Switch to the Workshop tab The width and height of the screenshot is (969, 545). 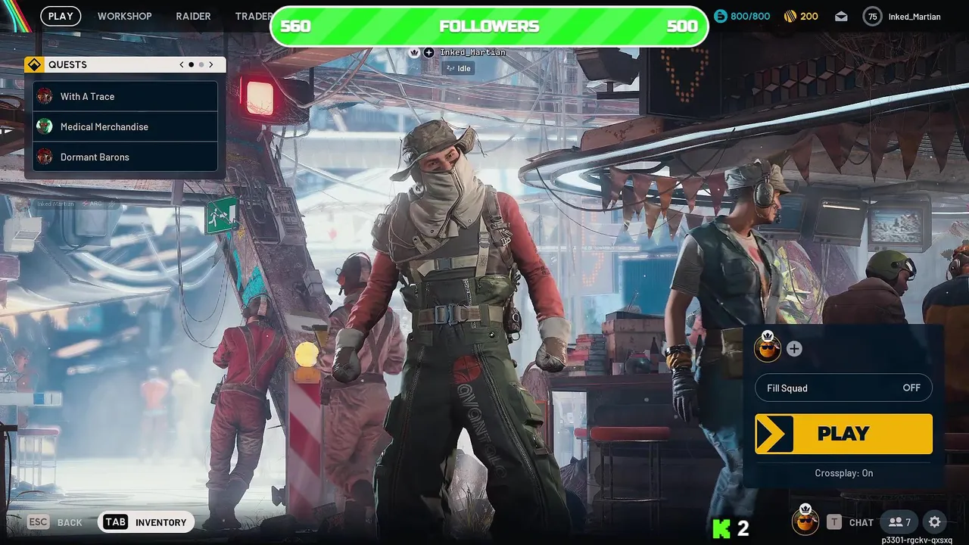pyautogui.click(x=124, y=16)
